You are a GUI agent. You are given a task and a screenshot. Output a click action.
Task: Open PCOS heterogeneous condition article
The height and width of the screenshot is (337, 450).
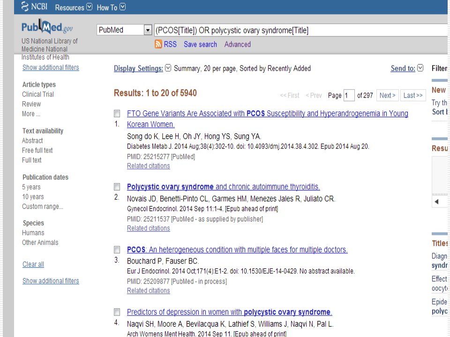click(237, 249)
